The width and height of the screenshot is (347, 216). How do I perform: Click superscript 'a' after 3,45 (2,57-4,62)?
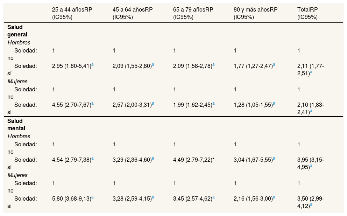(213, 197)
